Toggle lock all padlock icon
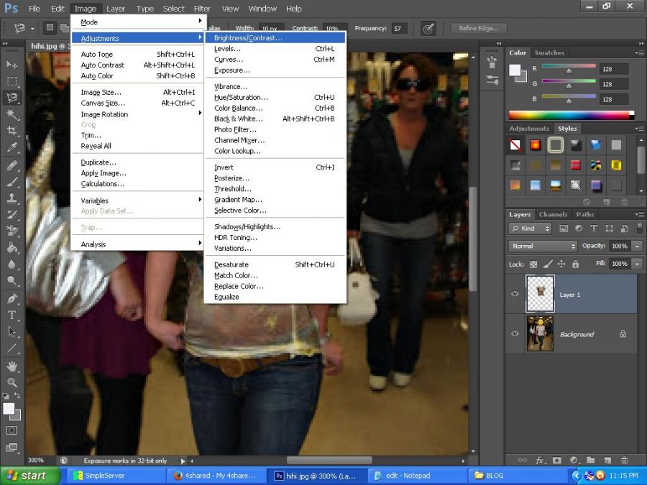This screenshot has height=485, width=647. tap(576, 264)
